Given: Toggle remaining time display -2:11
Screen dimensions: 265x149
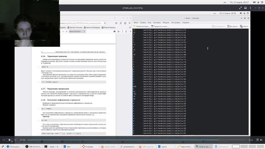Looking at the screenshot, I should 251,140.
